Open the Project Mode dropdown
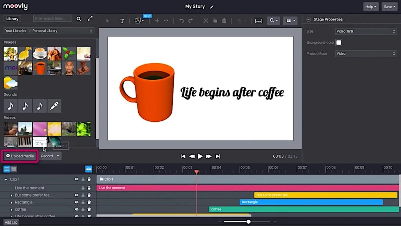This screenshot has height=226, width=401. click(366, 53)
